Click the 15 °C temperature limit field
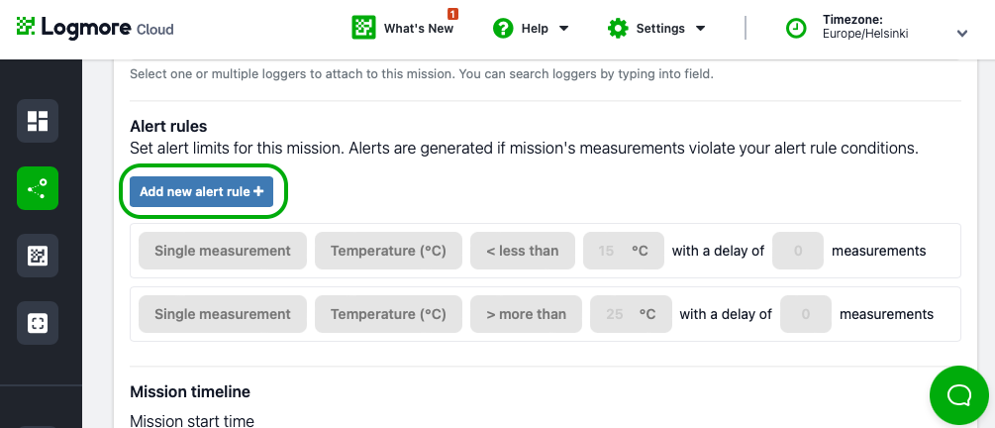995x428 pixels. tap(623, 251)
